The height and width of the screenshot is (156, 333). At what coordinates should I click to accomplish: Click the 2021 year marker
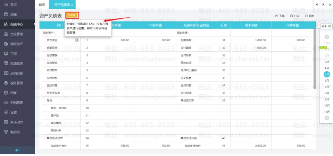pyautogui.click(x=323, y=48)
